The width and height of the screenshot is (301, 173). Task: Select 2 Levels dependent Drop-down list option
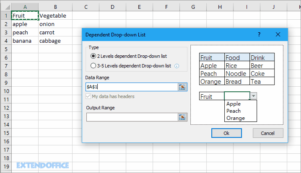tap(93, 56)
